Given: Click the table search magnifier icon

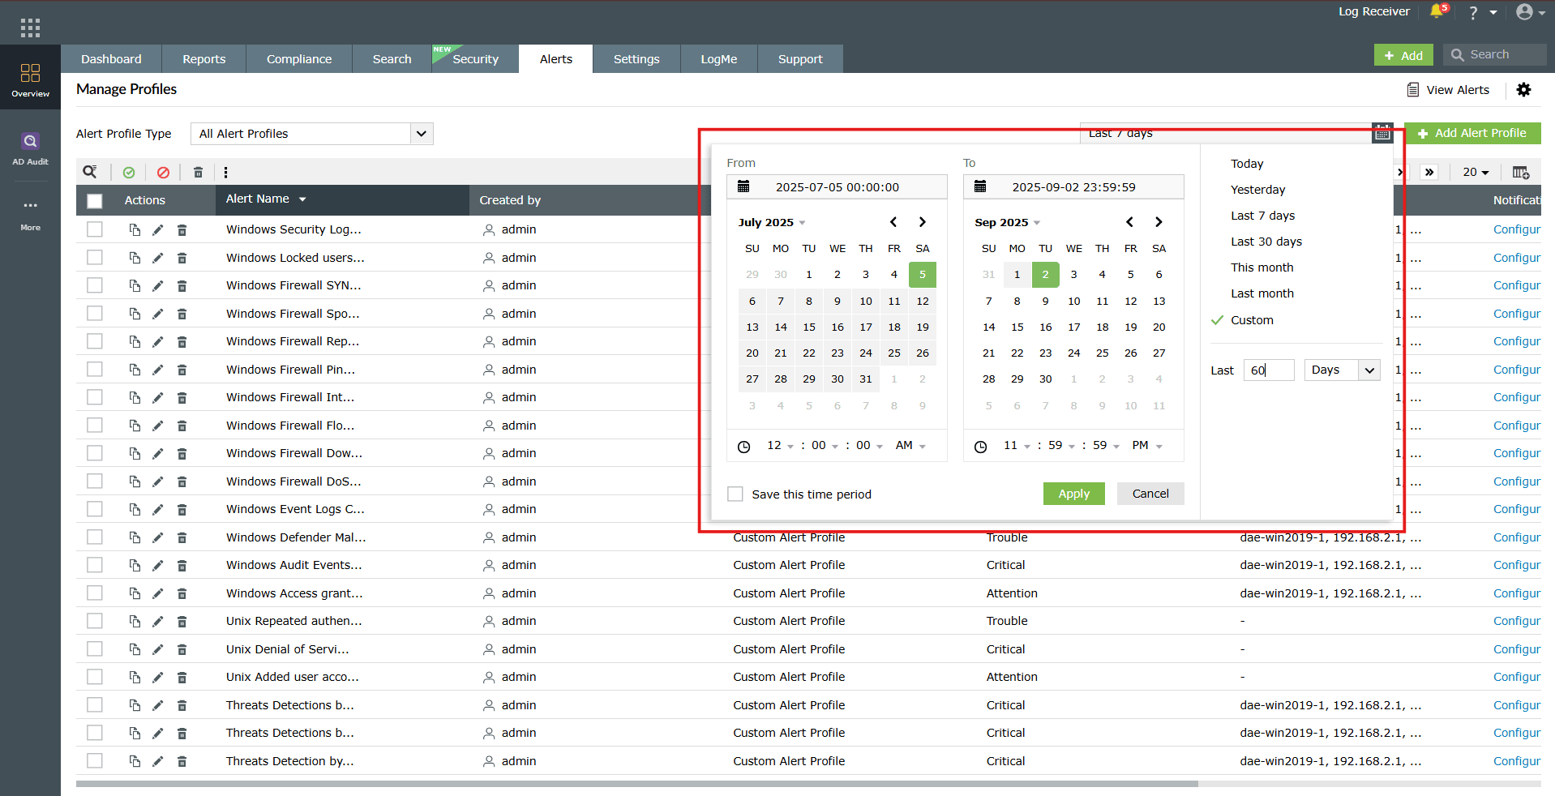Looking at the screenshot, I should click(x=90, y=172).
